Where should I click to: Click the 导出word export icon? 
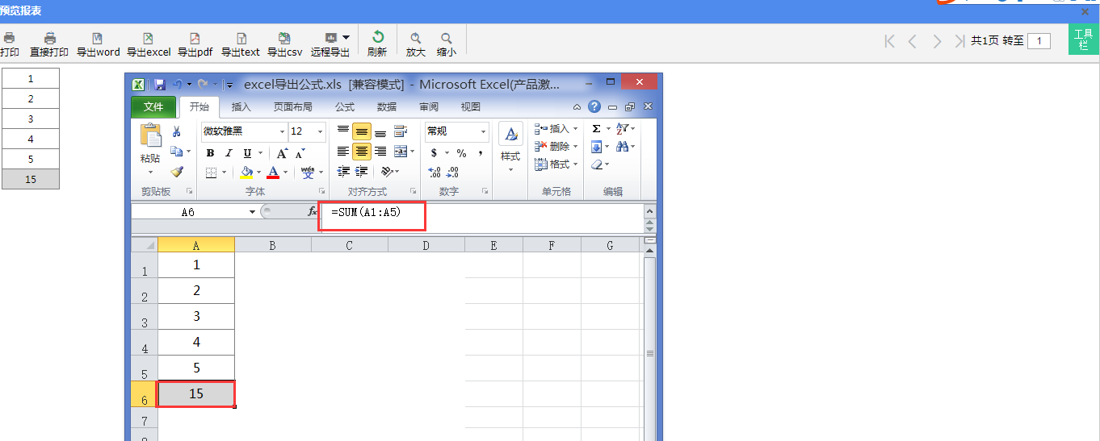point(98,39)
